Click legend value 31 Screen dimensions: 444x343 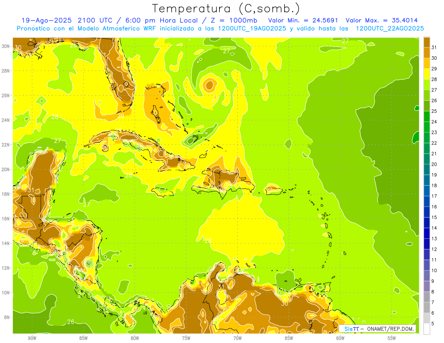click(x=434, y=47)
